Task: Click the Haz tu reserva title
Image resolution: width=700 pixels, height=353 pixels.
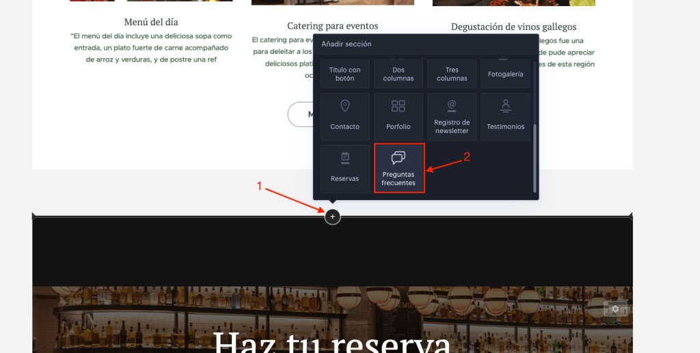Action: pyautogui.click(x=332, y=342)
